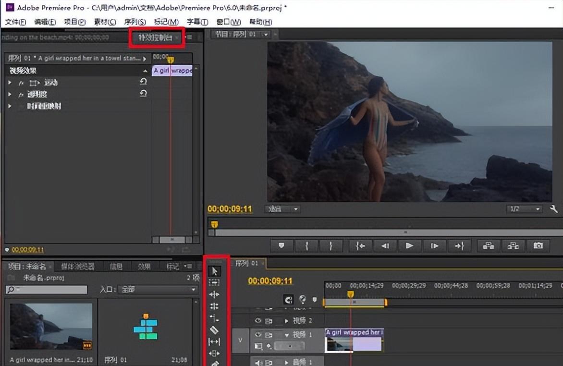
Task: Click timeline Add Marker shield icon
Action: 315,300
